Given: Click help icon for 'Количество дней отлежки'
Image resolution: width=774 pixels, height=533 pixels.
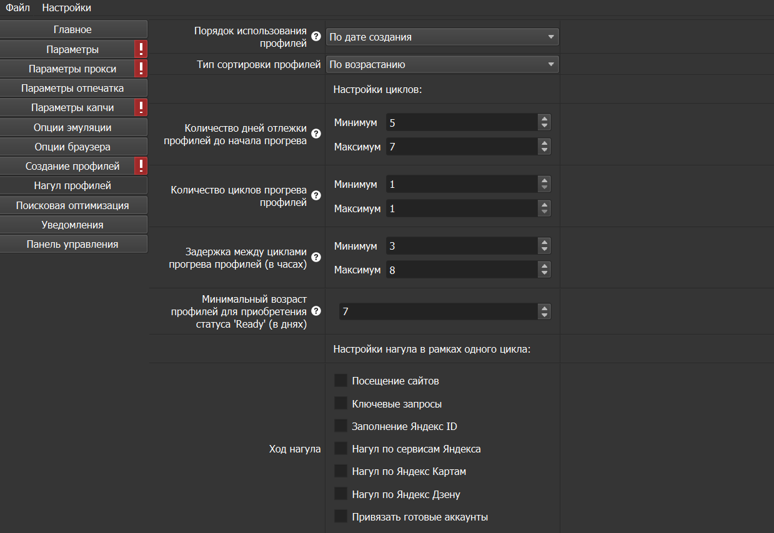Looking at the screenshot, I should (x=315, y=134).
